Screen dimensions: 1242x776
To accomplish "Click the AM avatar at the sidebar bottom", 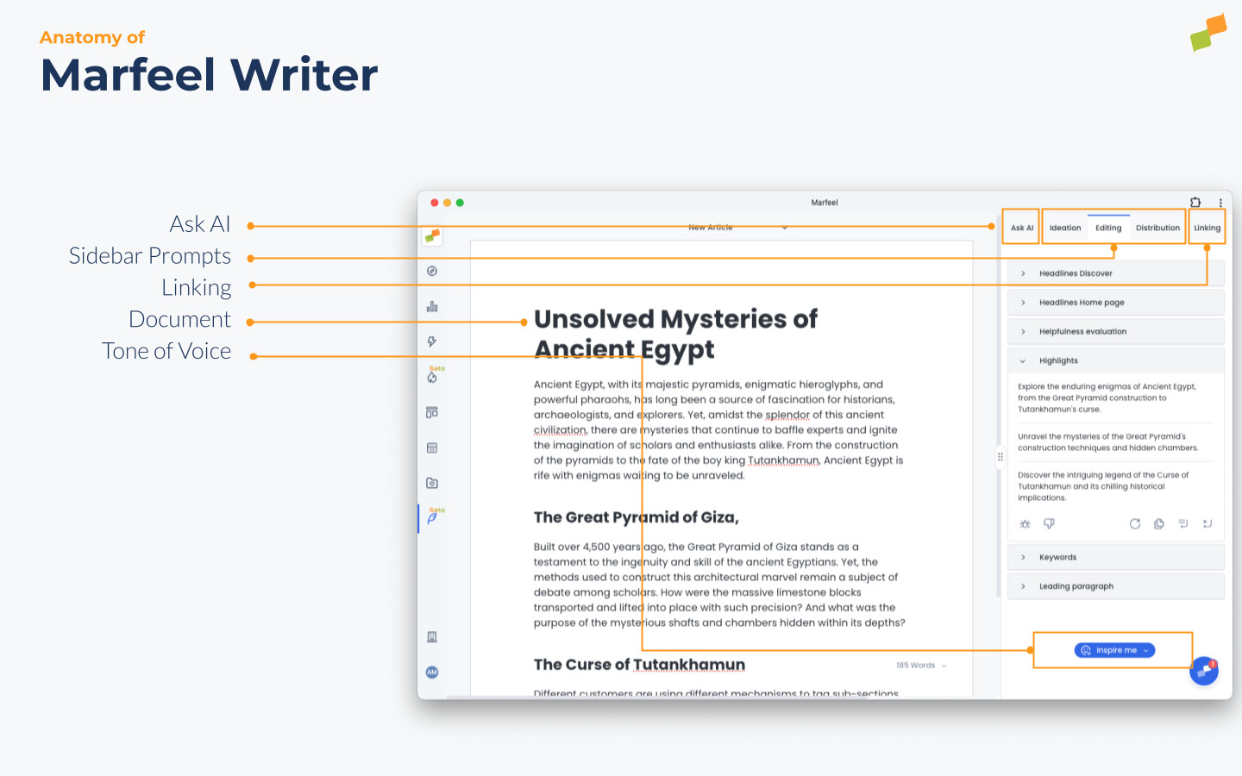I will pyautogui.click(x=432, y=672).
